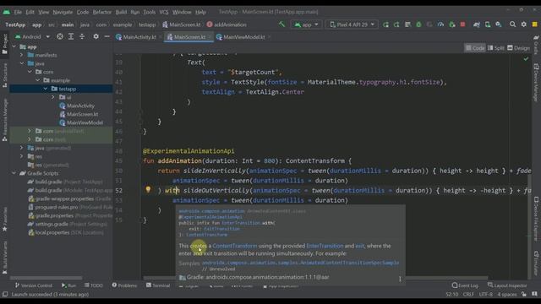The height and width of the screenshot is (304, 541).
Task: Open the Terminal tool window
Action: [x=158, y=285]
